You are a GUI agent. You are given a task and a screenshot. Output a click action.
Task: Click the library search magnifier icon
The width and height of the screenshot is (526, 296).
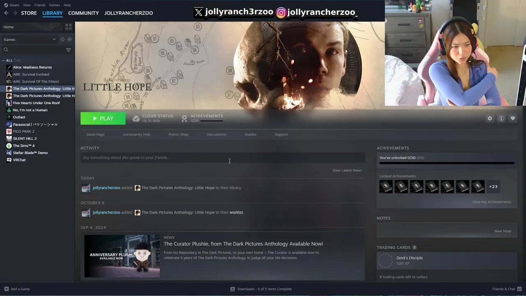tap(6, 50)
